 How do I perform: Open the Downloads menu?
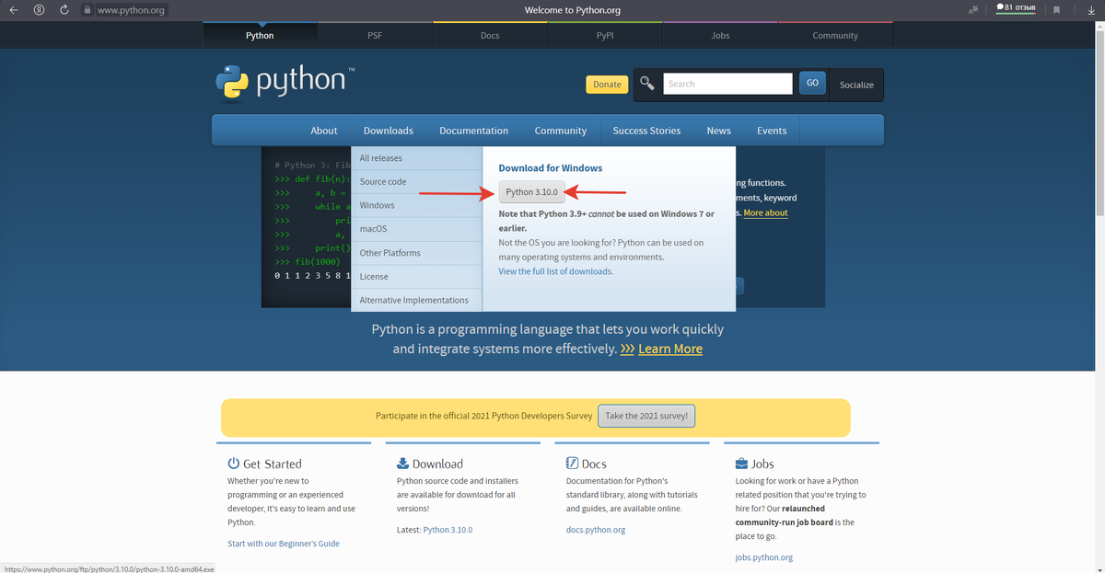click(x=389, y=131)
